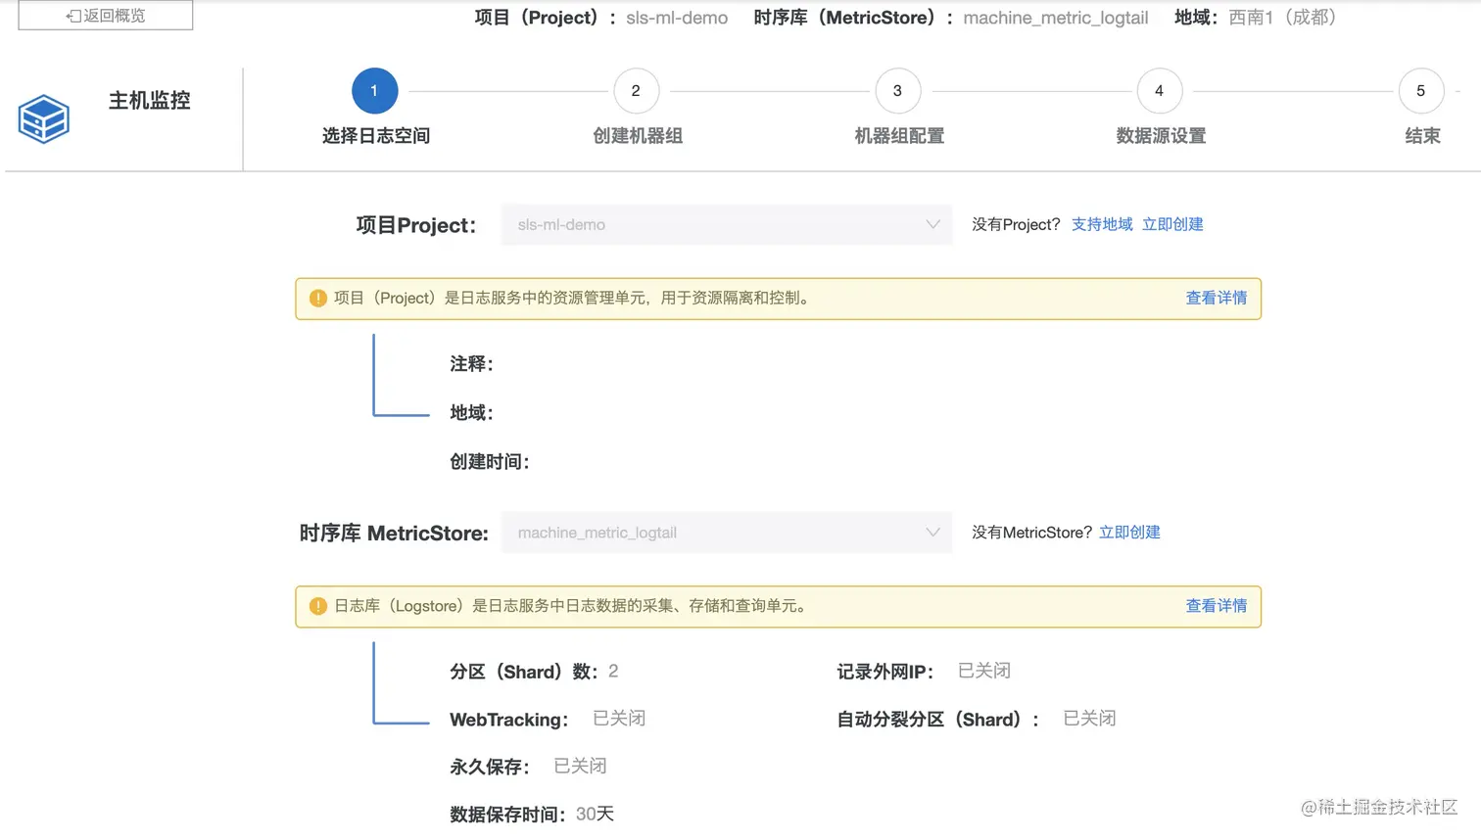This screenshot has width=1481, height=840.
Task: Click the 注释 field label
Action: [471, 364]
